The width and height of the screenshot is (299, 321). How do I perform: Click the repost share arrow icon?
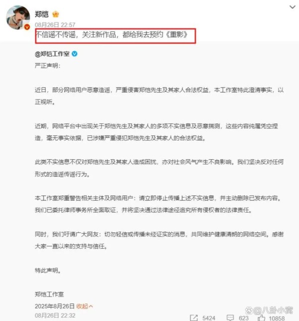(194, 318)
